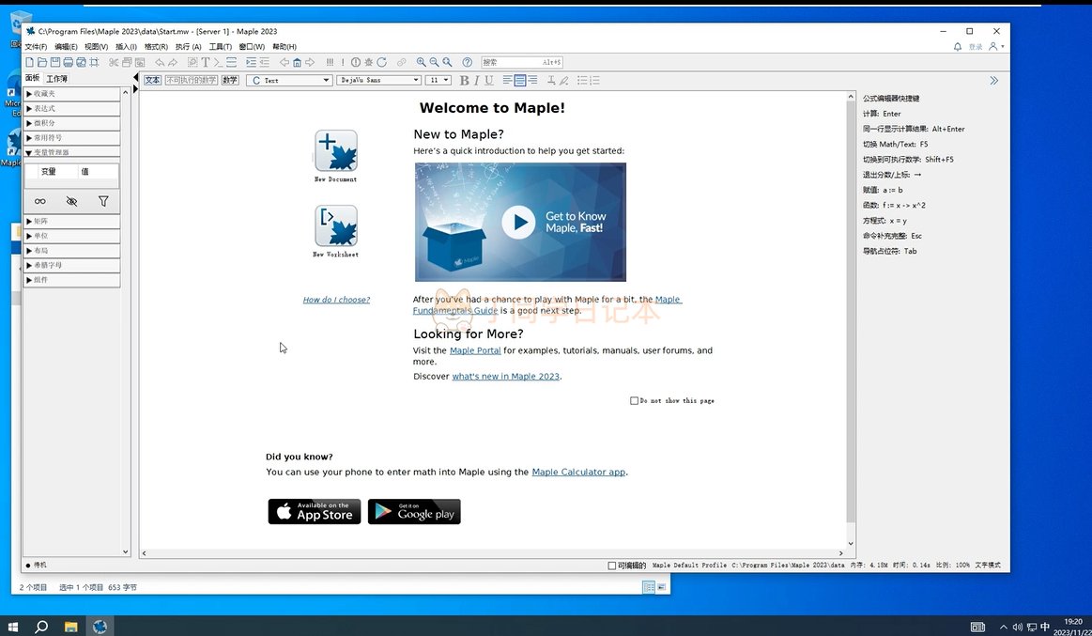Check the 'Do not show this page' box

click(x=635, y=401)
